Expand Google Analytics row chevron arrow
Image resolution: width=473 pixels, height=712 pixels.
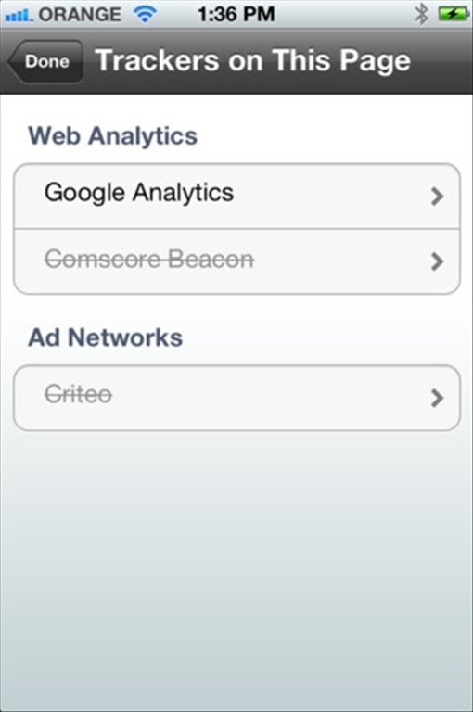click(x=437, y=197)
